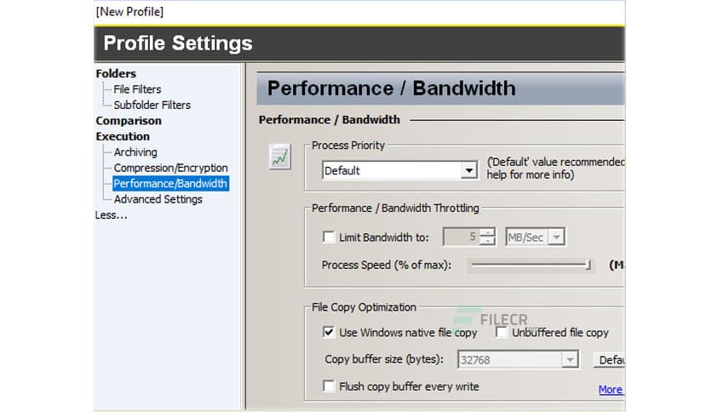Uncheck Use Windows native file copy
The image size is (712, 412).
coord(329,333)
